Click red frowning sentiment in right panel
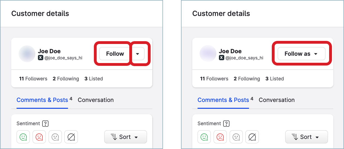The height and width of the screenshot is (149, 344). click(x=220, y=137)
